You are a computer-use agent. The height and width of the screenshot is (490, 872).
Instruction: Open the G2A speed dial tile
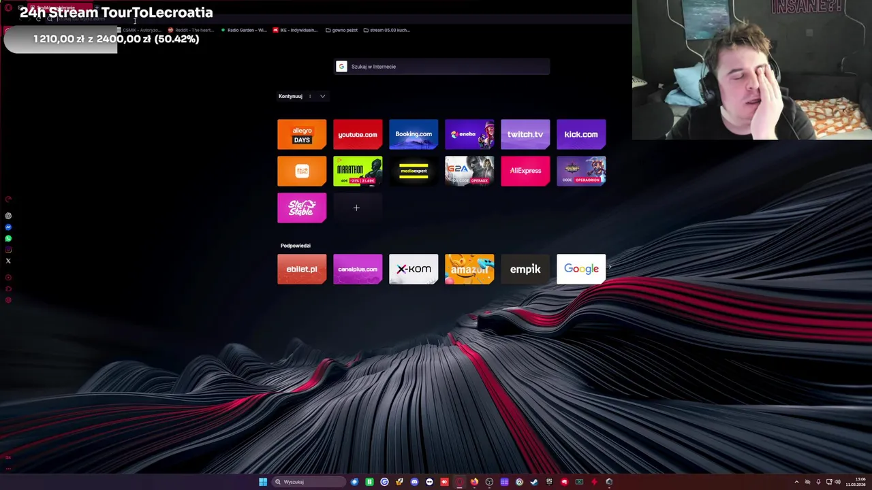[469, 171]
